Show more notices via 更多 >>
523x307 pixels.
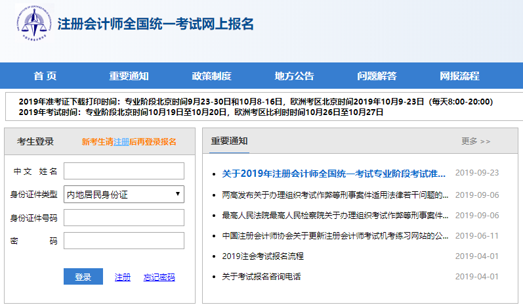[x=476, y=141]
